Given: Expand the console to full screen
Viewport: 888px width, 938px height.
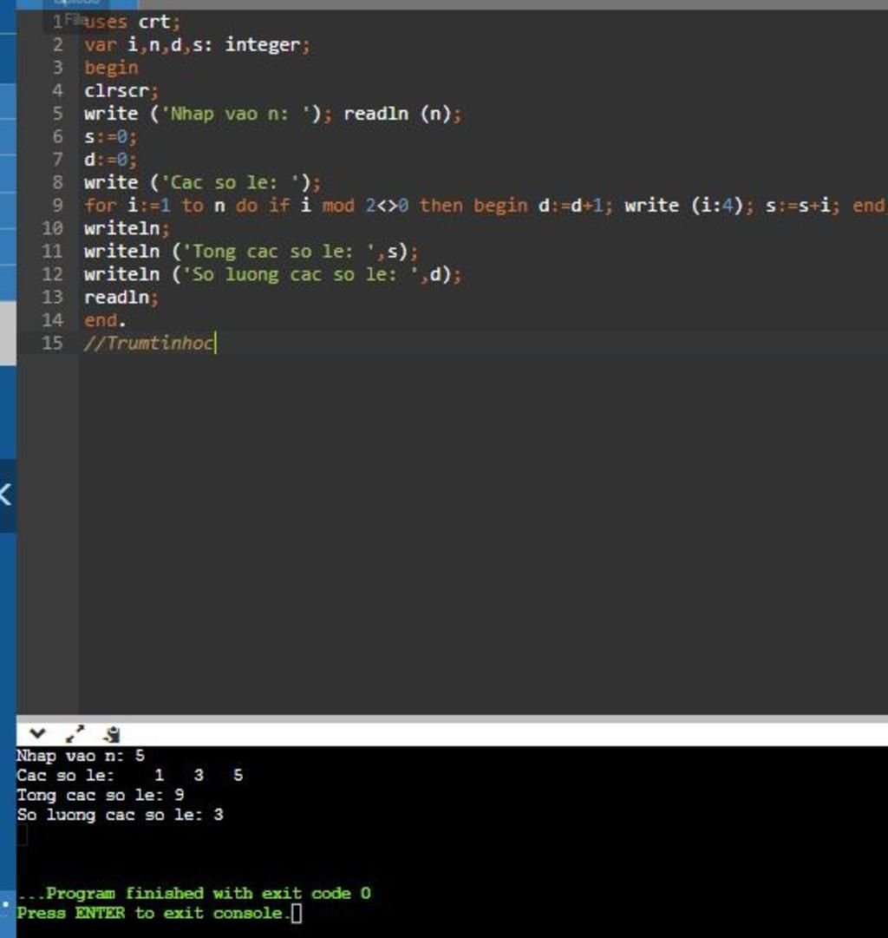Looking at the screenshot, I should 75,733.
